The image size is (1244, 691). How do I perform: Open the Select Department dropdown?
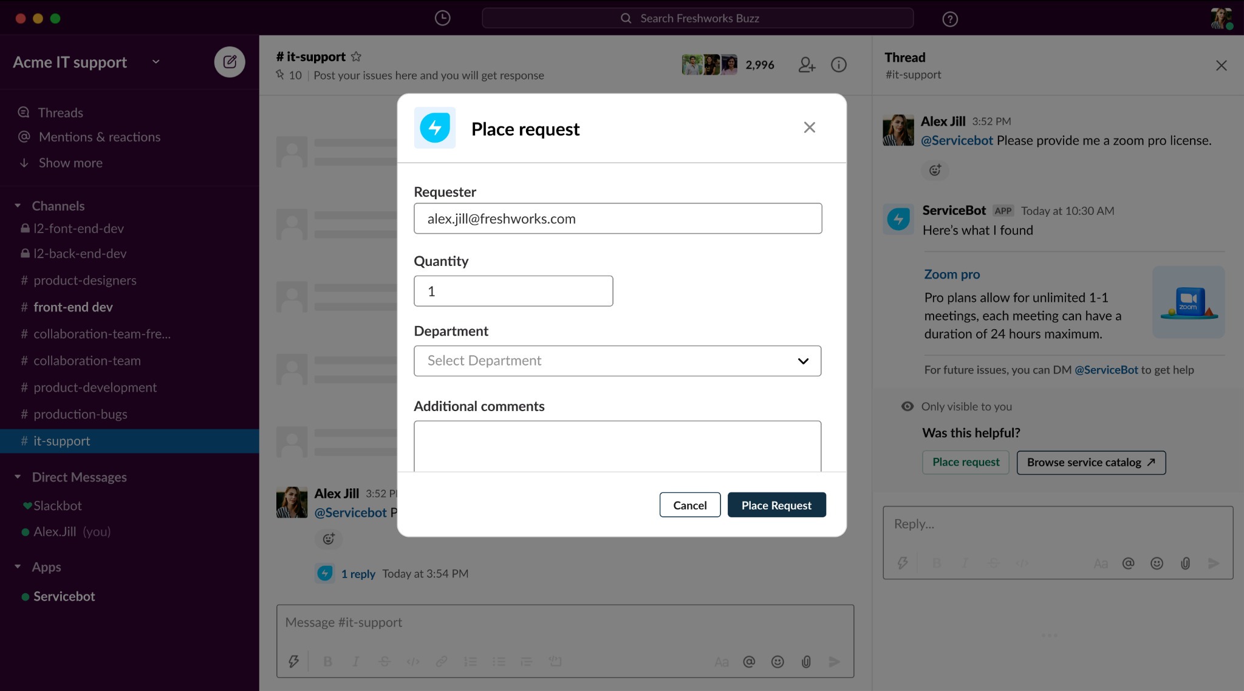click(x=617, y=361)
